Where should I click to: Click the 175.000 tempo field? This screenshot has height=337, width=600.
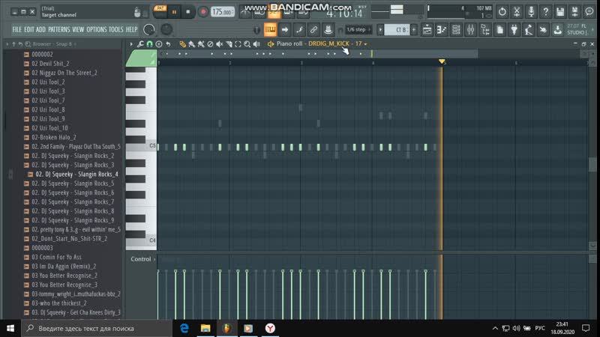click(x=222, y=12)
